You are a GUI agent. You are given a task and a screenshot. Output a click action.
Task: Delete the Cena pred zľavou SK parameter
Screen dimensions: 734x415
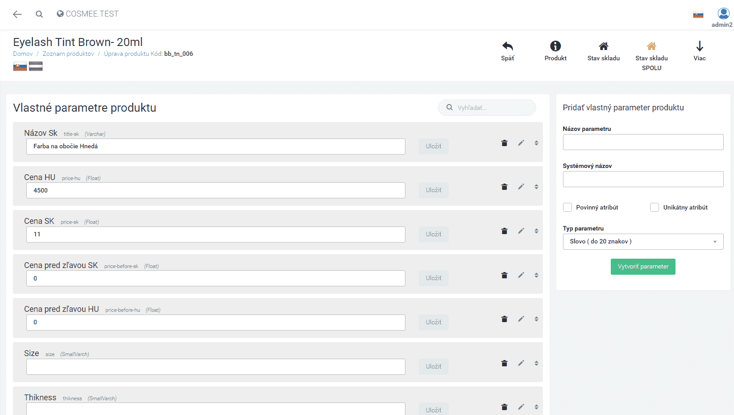[505, 275]
